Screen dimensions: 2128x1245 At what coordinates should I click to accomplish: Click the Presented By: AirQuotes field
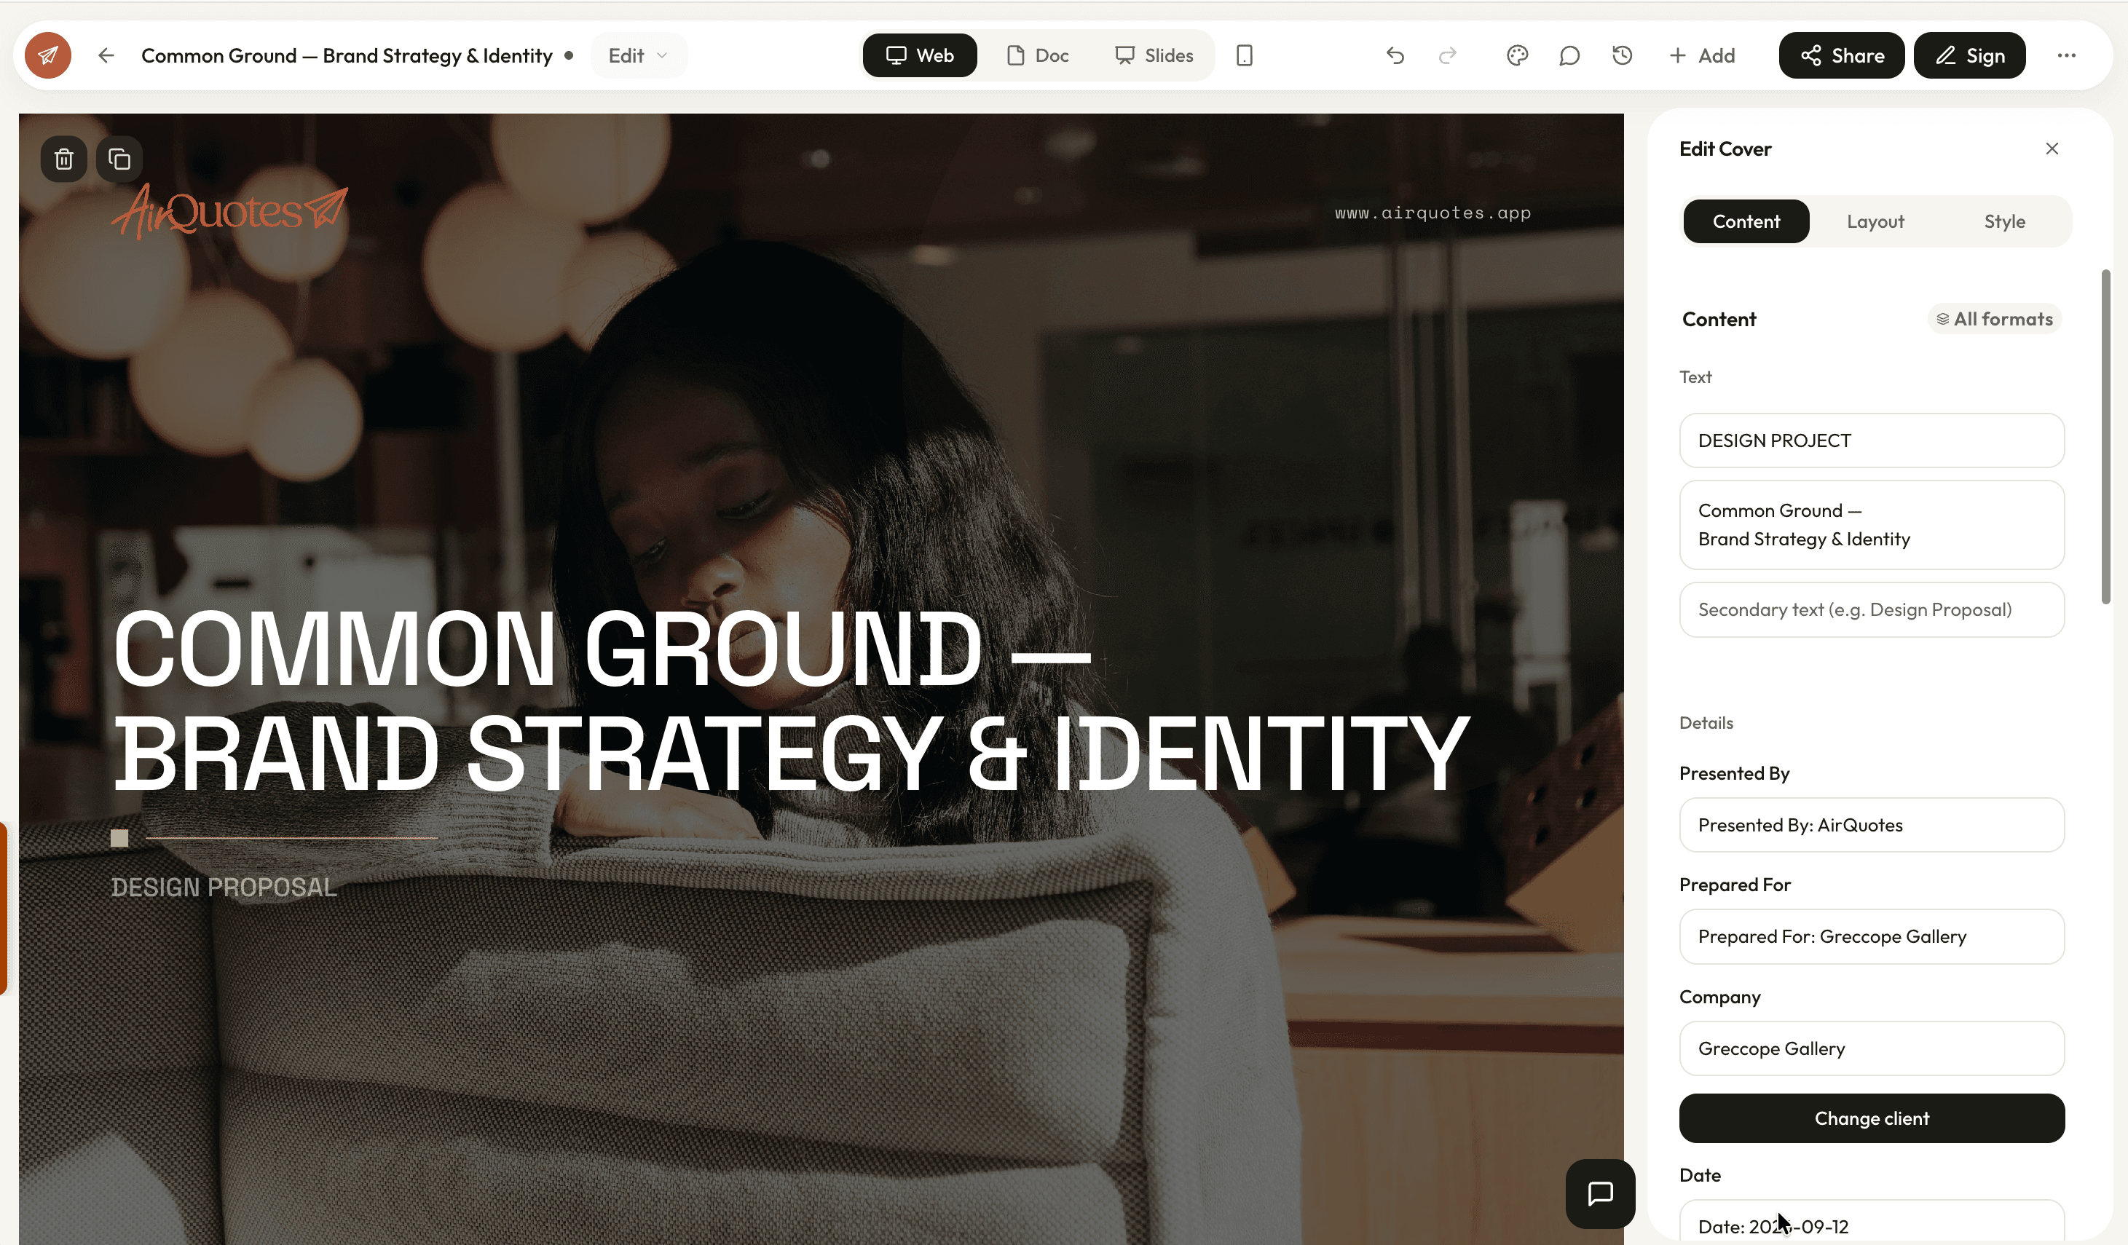(x=1872, y=825)
